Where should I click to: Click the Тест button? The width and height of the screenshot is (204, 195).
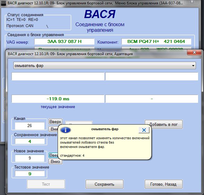click(x=46, y=184)
